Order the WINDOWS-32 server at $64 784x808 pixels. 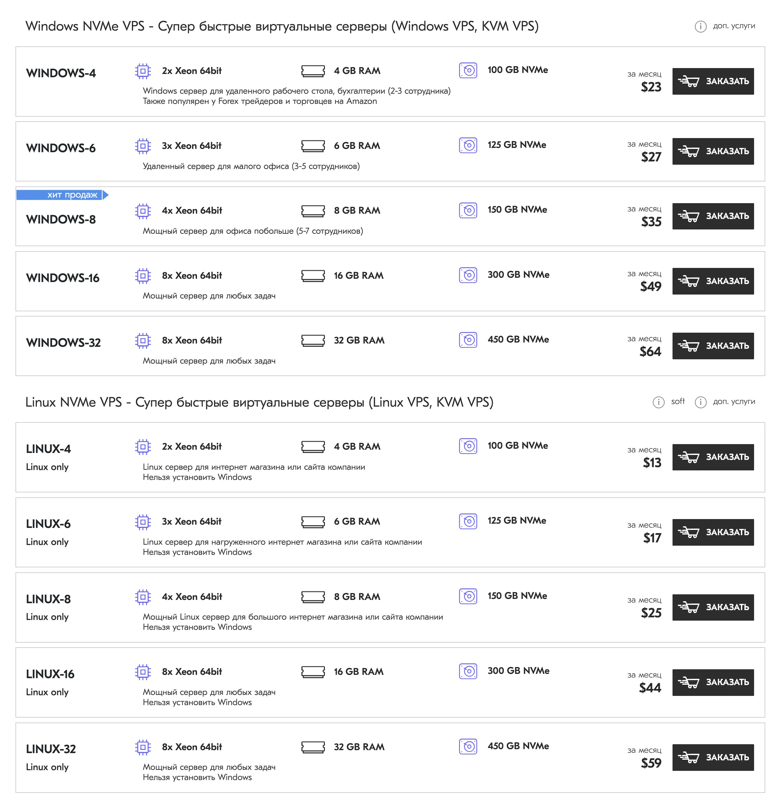pyautogui.click(x=713, y=346)
